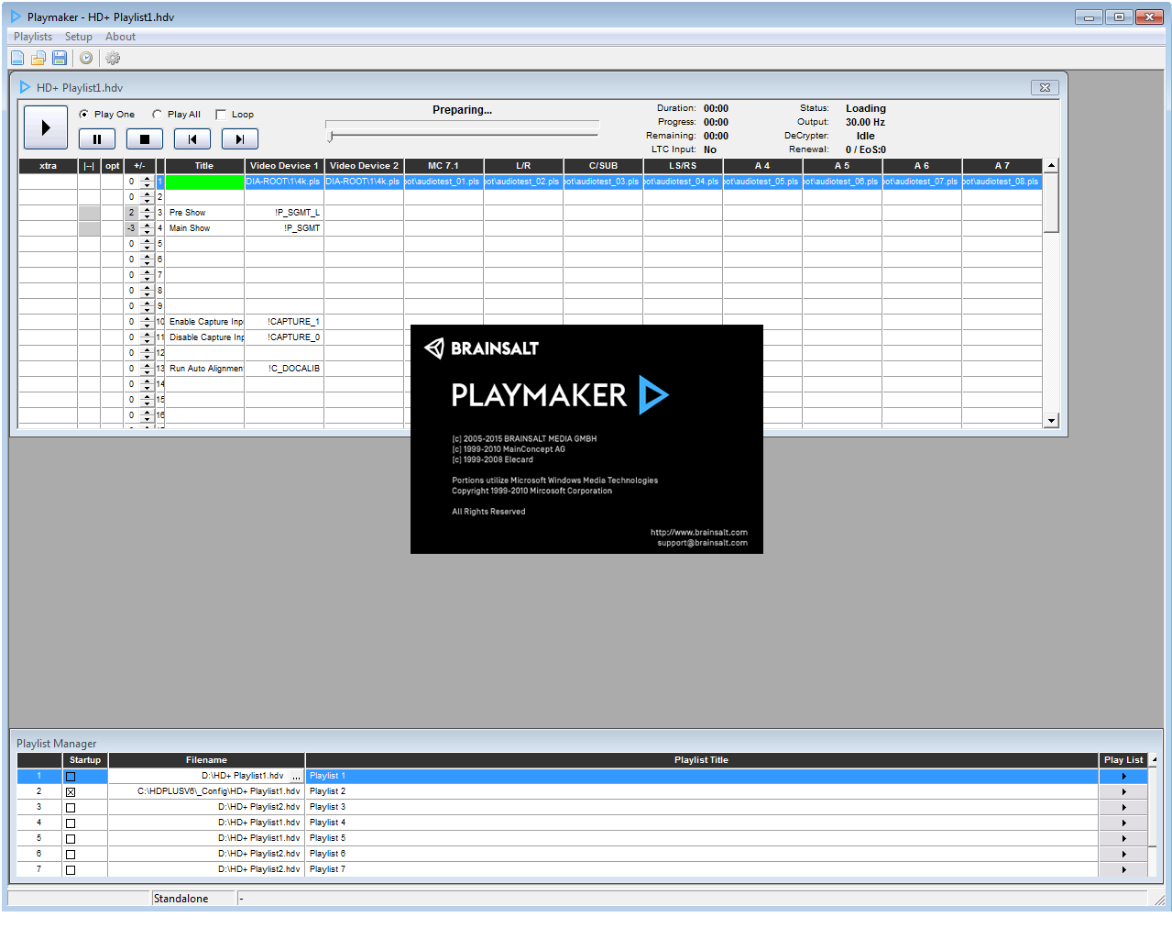The image size is (1172, 939).
Task: Launch Playlist 1 with its Play List arrow
Action: [x=1123, y=777]
